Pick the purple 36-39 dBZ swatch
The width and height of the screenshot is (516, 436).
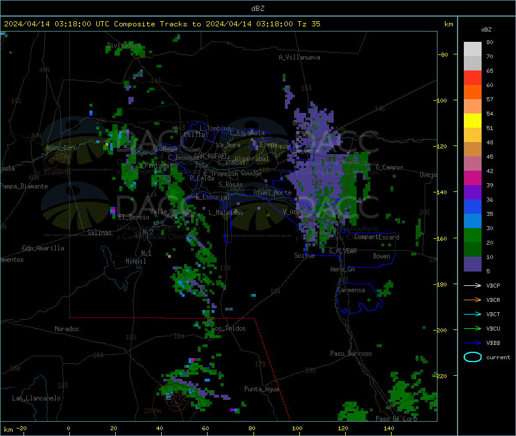pyautogui.click(x=472, y=193)
